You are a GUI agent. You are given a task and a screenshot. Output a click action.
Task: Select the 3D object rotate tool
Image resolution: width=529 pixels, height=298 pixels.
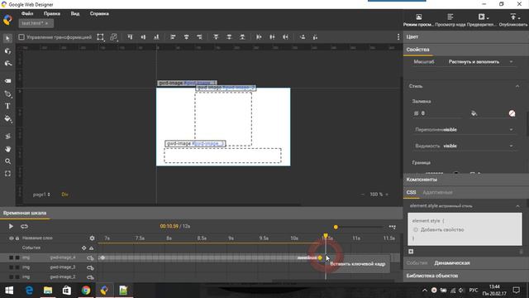(x=7, y=51)
